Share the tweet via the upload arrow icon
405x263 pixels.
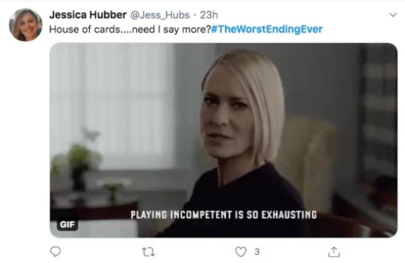[x=334, y=252]
